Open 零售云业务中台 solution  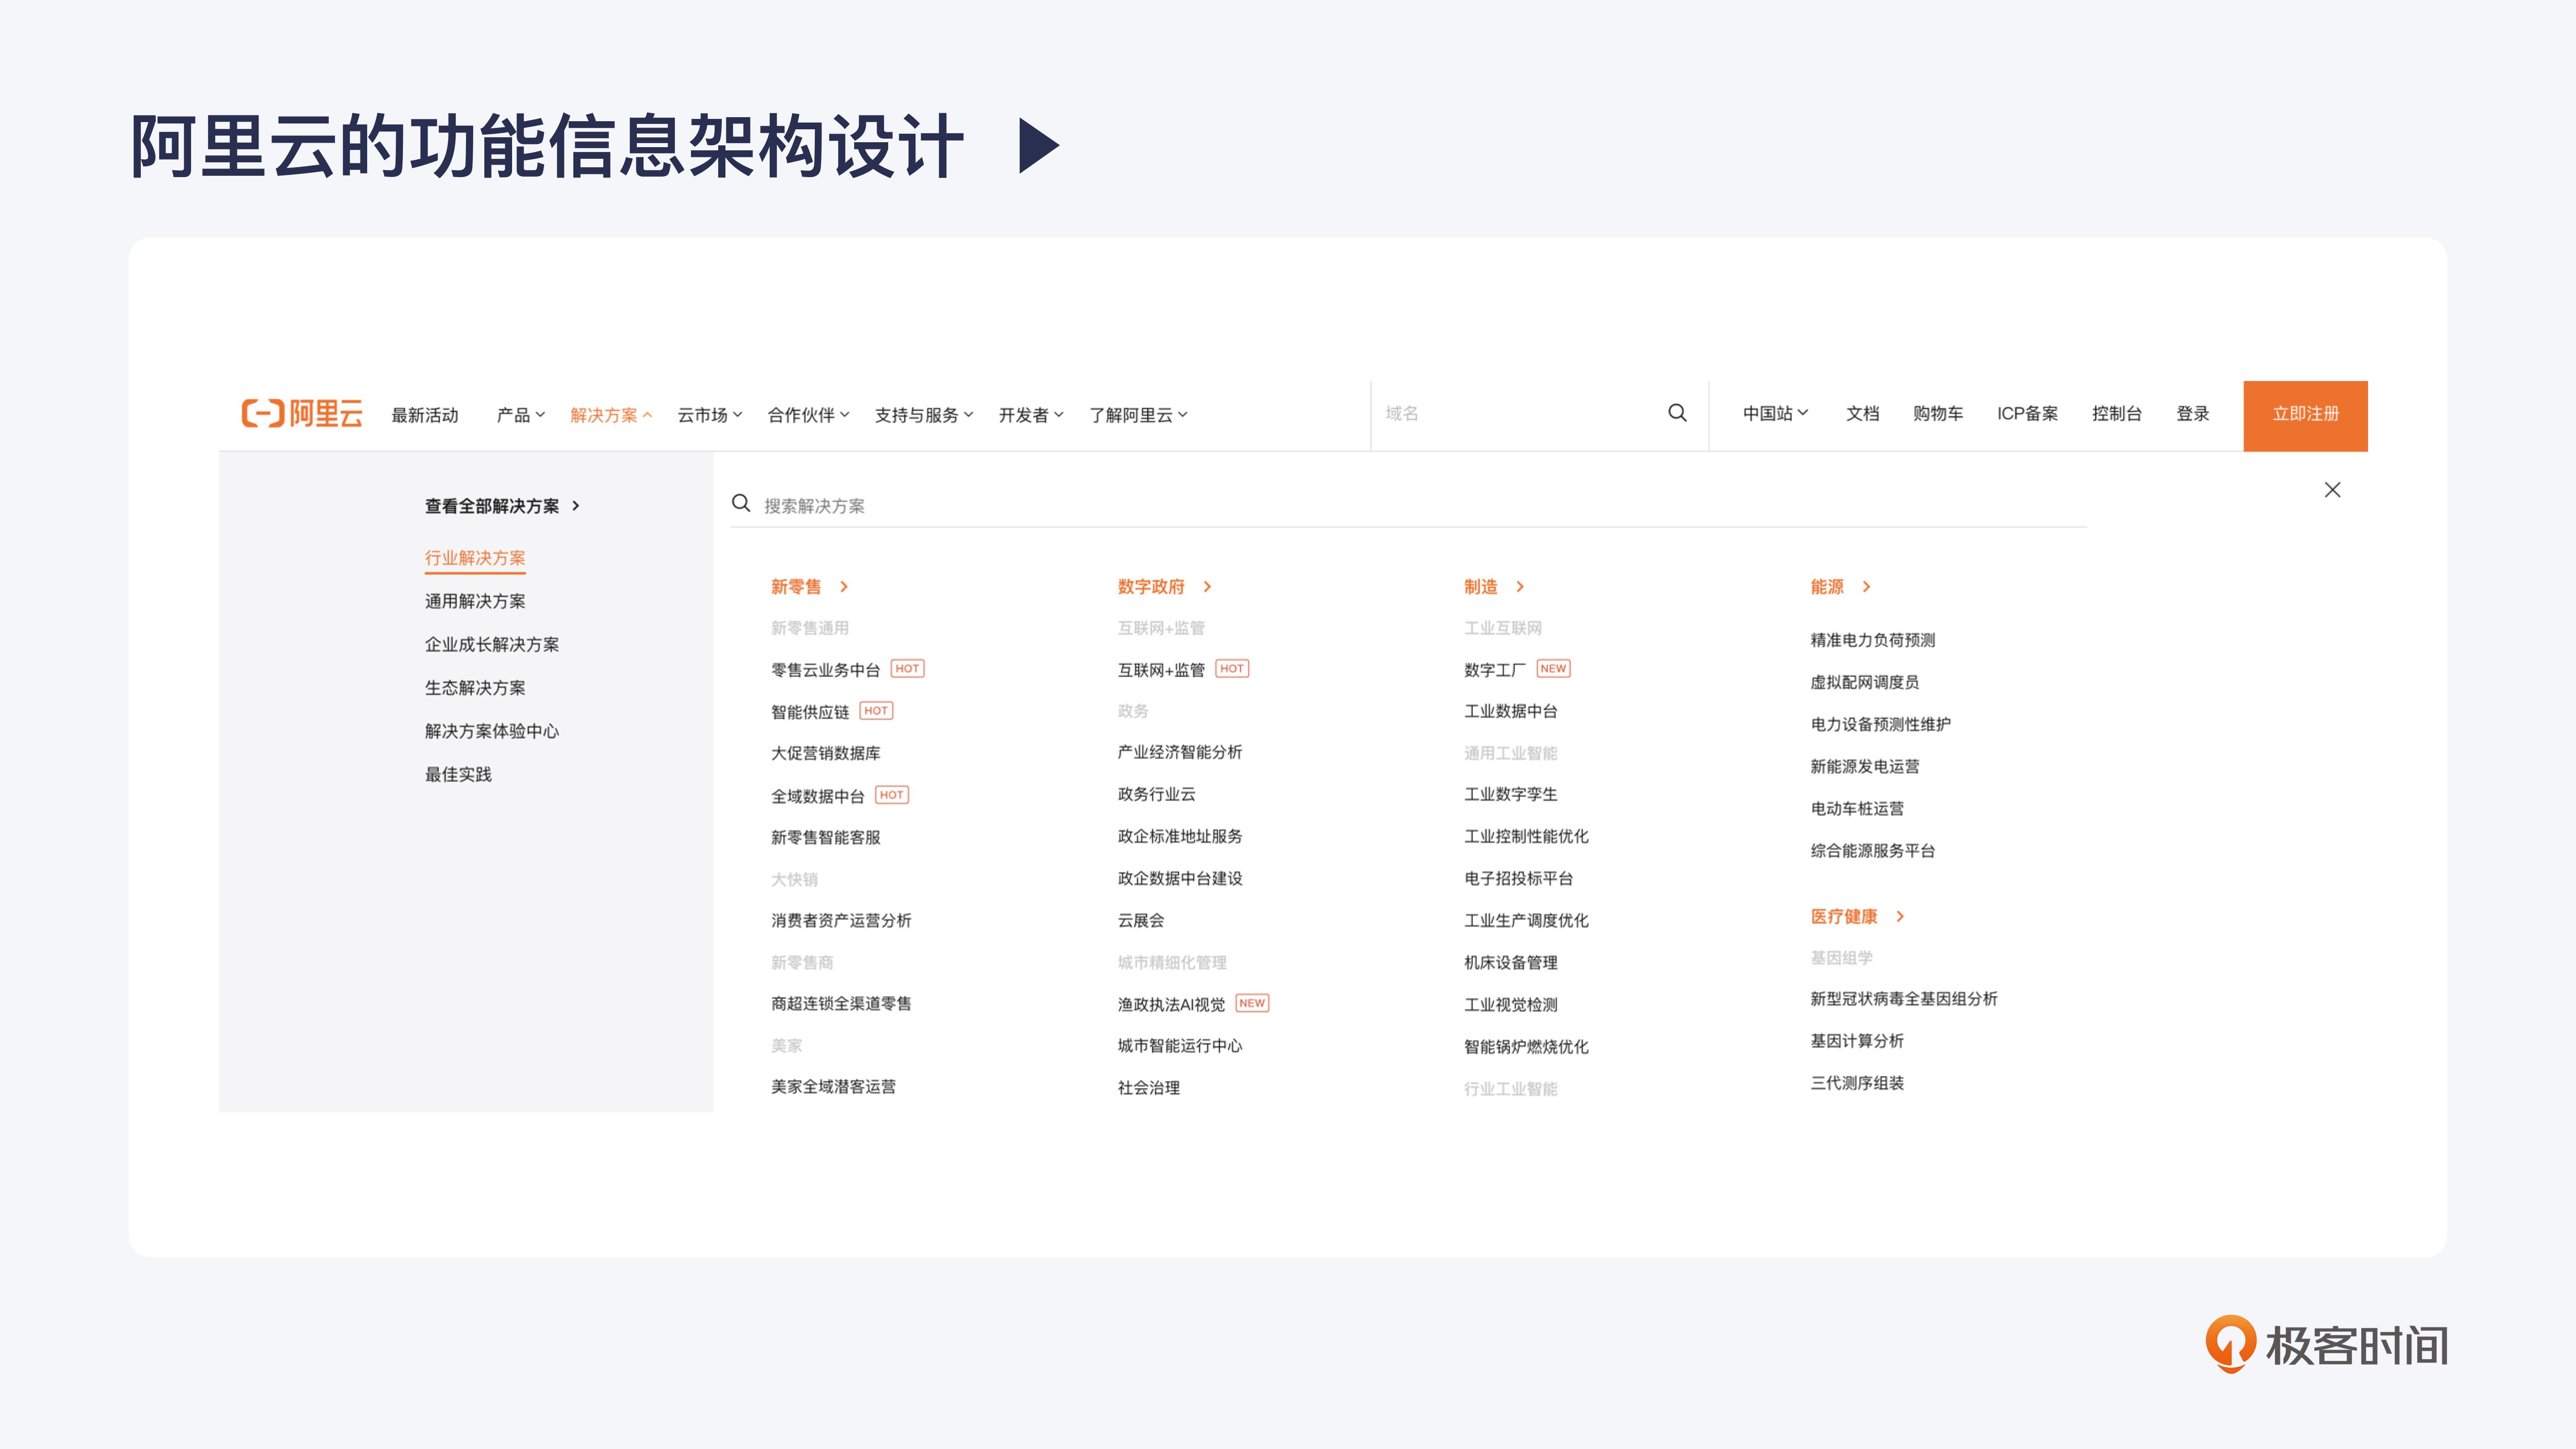pyautogui.click(x=826, y=670)
